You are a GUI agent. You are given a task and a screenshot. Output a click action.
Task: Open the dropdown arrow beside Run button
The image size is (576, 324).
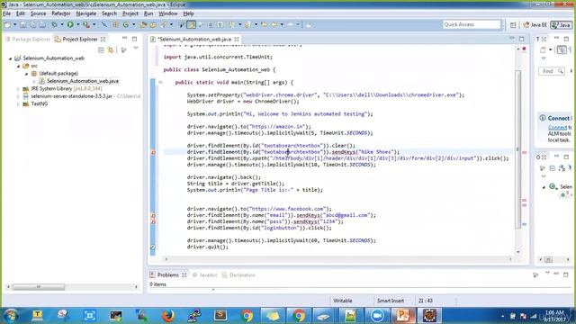pos(78,24)
